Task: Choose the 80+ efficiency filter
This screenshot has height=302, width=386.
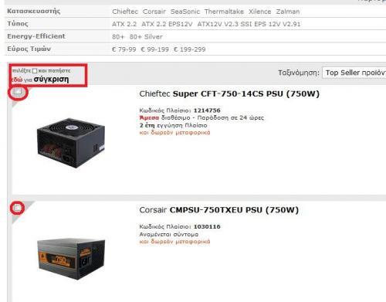Action: (118, 37)
